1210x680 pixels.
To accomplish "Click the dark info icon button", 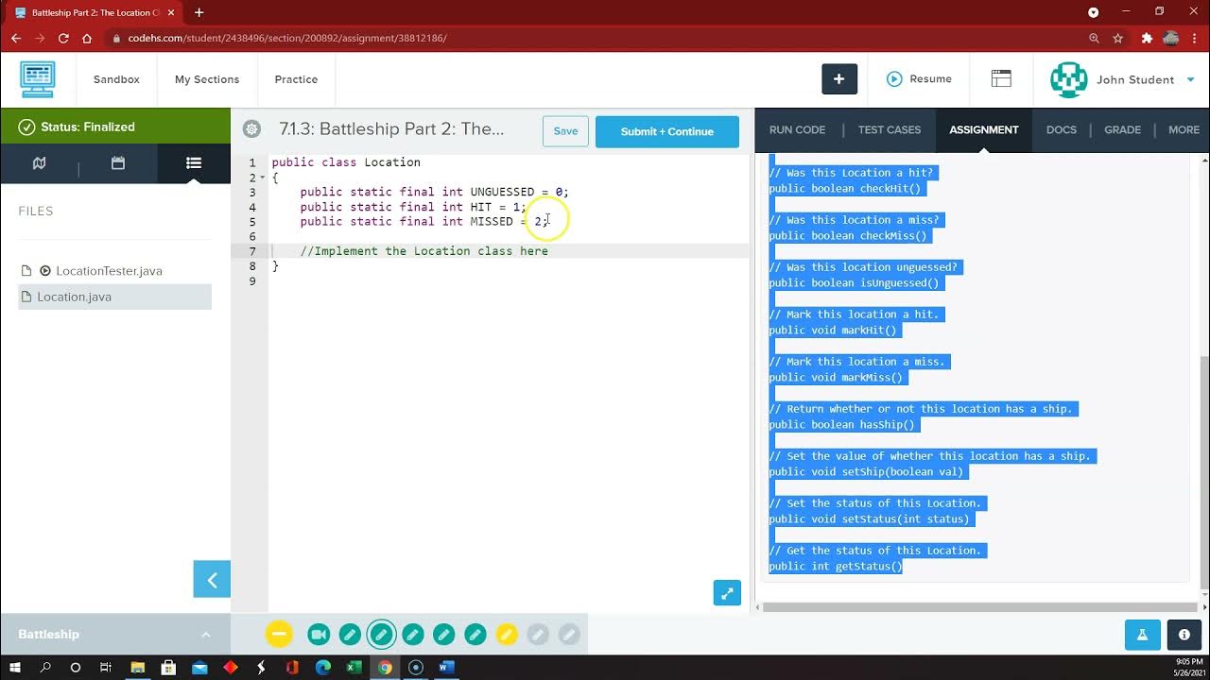I will (1184, 635).
